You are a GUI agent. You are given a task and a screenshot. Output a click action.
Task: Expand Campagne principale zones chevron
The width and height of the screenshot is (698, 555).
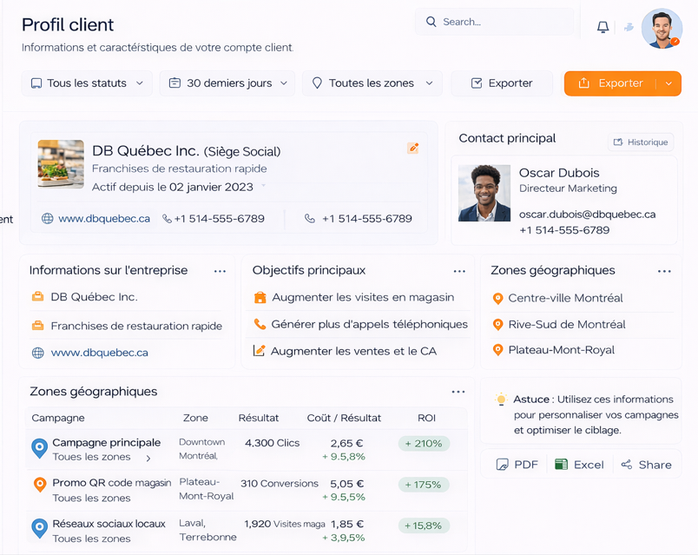(148, 458)
